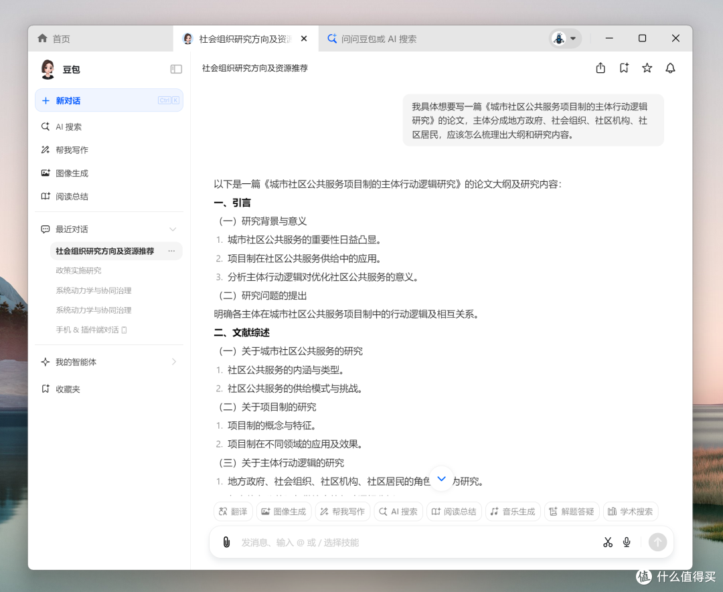This screenshot has width=723, height=592.
Task: Click the microphone voice input icon
Action: (x=627, y=542)
